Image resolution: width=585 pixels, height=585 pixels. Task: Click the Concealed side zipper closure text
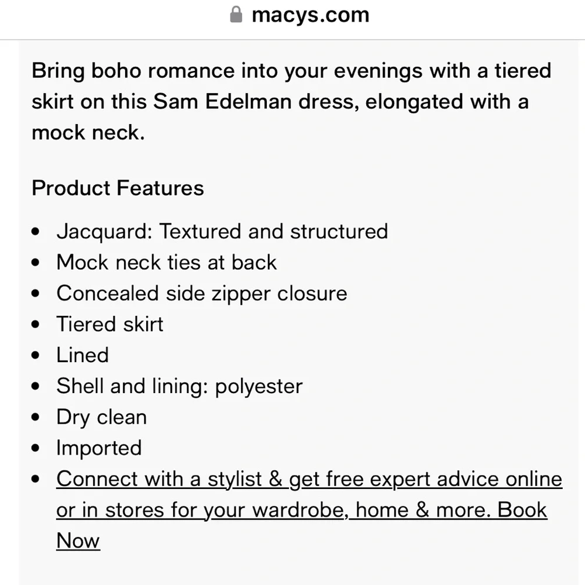coord(202,294)
